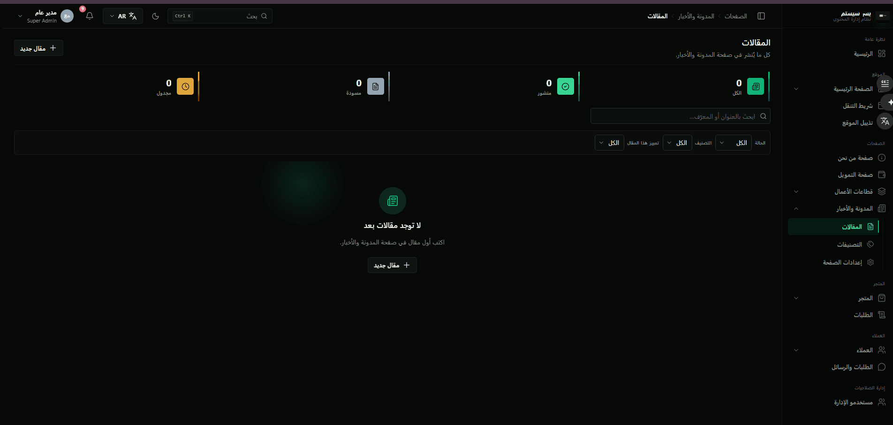Screen dimensions: 893x425
Task: Expand the الصفحة الرئيسية sidebar chevron
Action: tap(796, 89)
